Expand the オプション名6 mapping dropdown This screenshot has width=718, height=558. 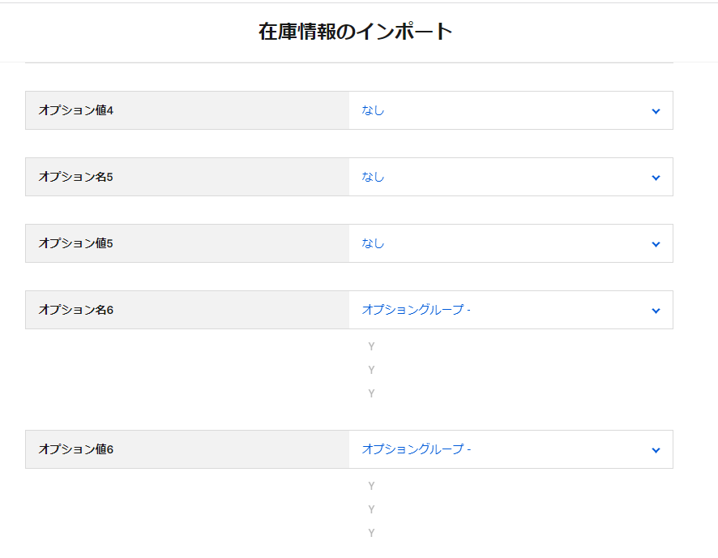[511, 310]
